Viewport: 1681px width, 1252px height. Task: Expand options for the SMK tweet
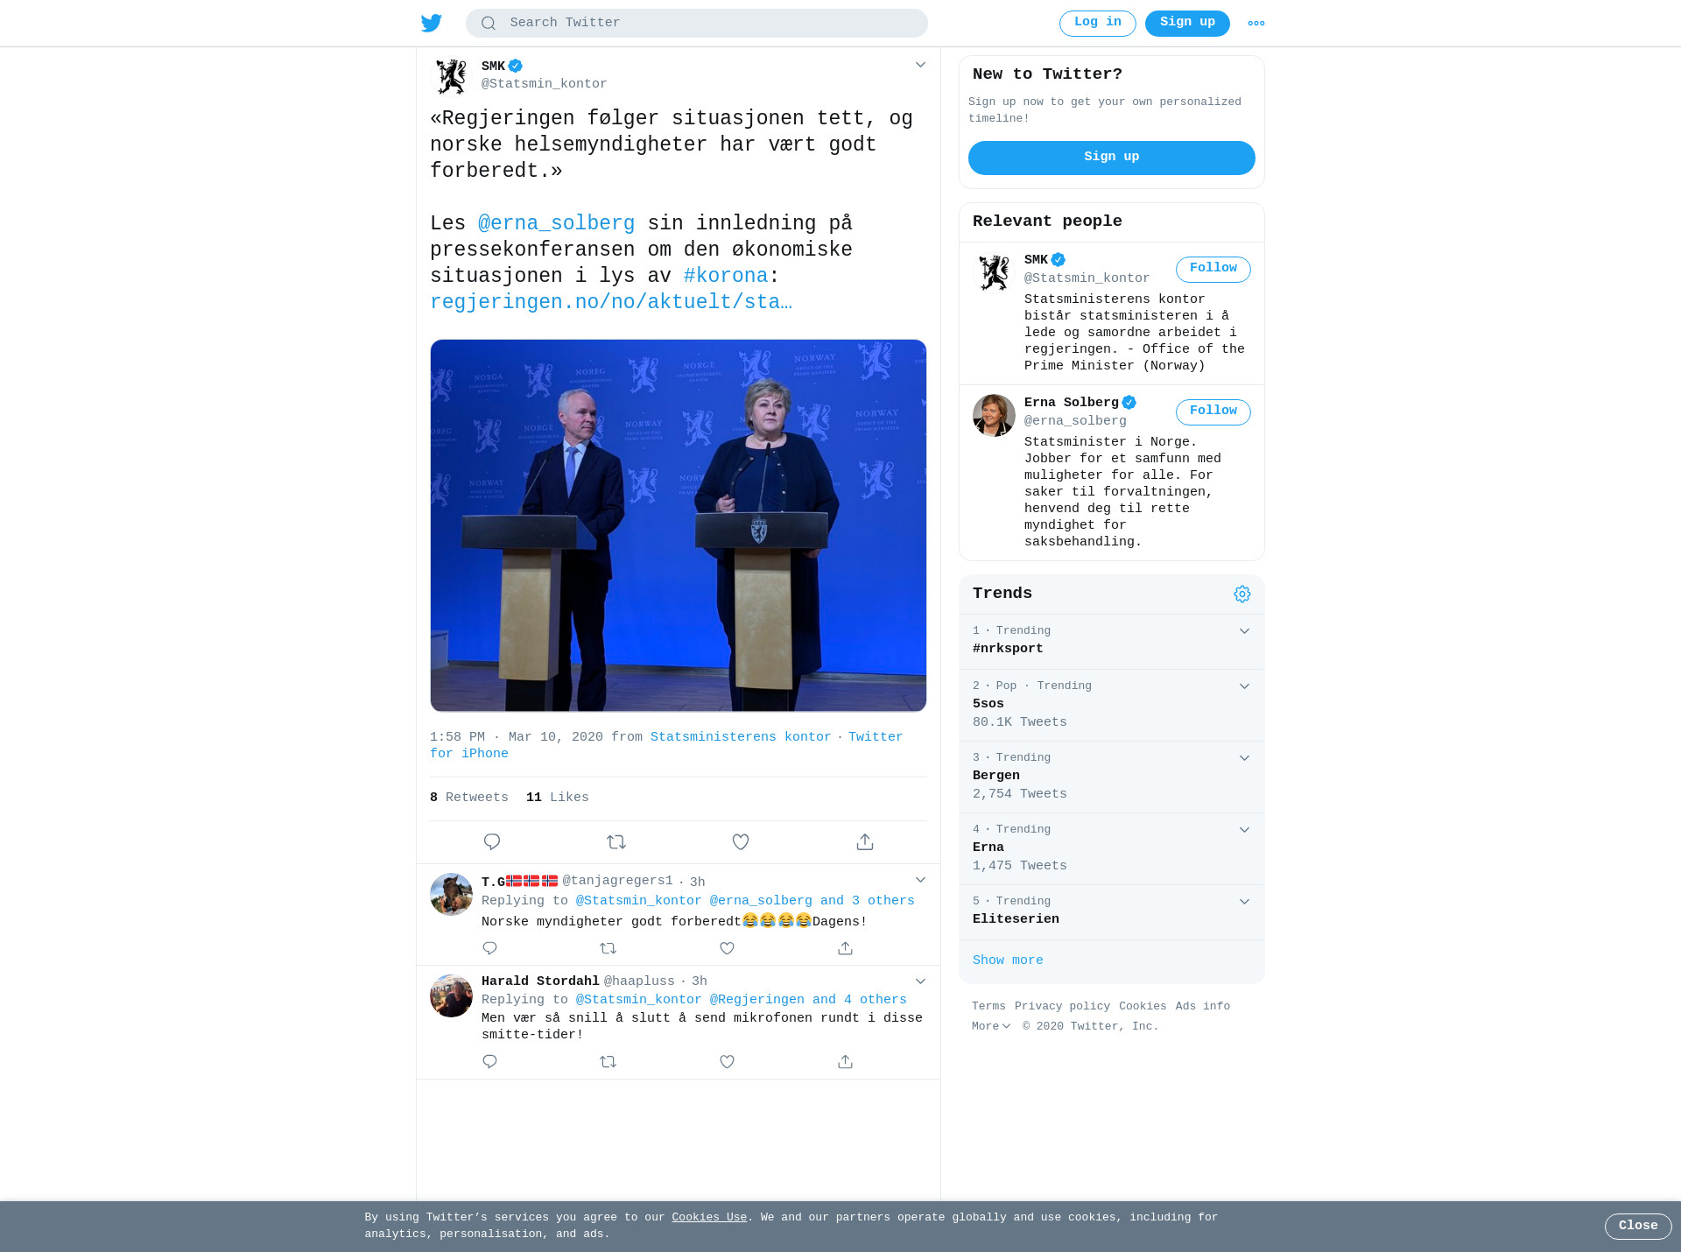pos(920,65)
